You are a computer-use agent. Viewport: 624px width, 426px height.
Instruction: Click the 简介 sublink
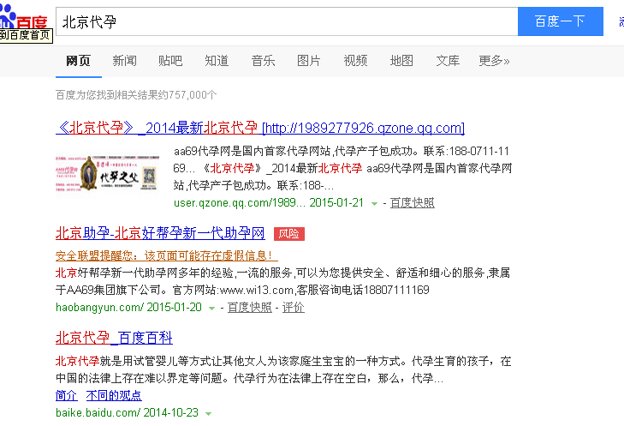[x=67, y=395]
